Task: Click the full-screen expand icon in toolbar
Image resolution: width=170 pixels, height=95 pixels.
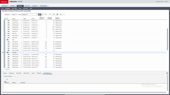Action: pyautogui.click(x=54, y=15)
